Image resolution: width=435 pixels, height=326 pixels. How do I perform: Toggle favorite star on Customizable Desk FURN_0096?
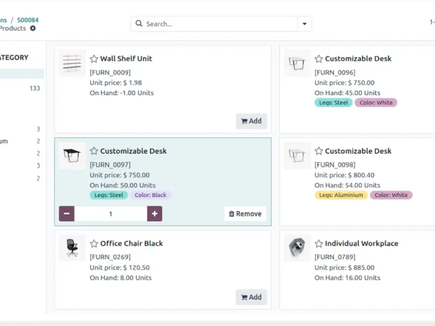coord(319,59)
